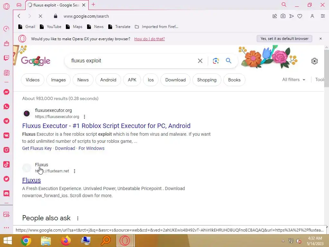Open Windows Start menu
Image resolution: width=329 pixels, height=247 pixels.
coord(8,241)
